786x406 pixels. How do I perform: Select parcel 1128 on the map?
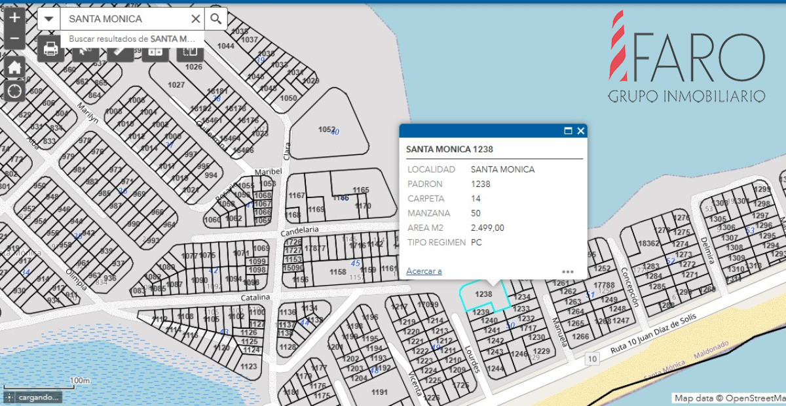[x=288, y=347]
